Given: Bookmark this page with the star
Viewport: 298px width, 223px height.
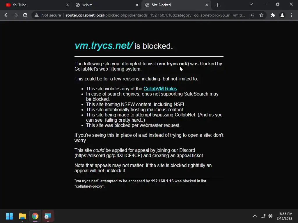Looking at the screenshot, I should pos(261,15).
